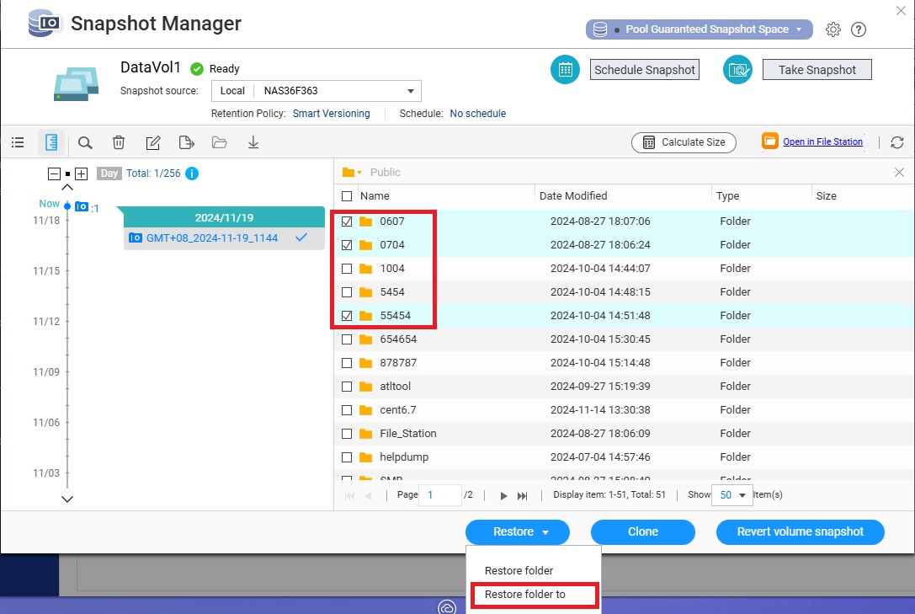915x614 pixels.
Task: Check the atltool folder checkbox
Action: pos(347,387)
